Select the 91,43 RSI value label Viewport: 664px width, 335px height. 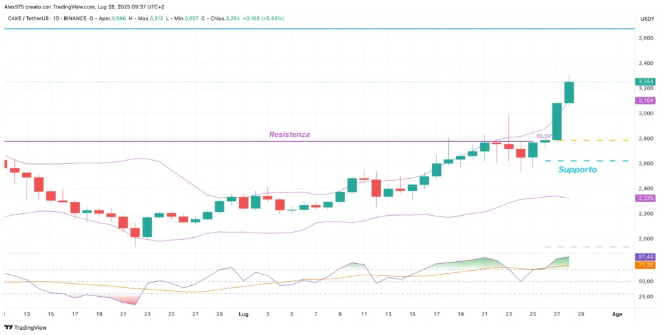(x=645, y=257)
